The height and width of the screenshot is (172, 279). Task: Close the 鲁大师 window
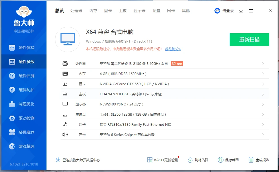pos(271,11)
